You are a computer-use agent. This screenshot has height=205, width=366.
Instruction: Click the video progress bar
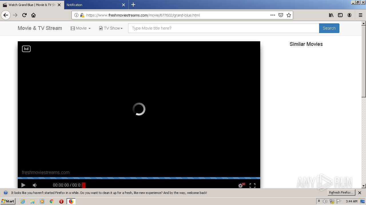click(139, 178)
